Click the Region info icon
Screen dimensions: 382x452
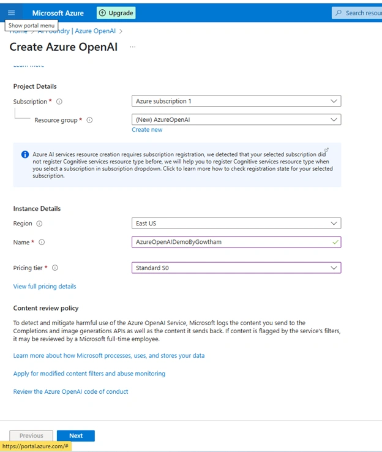[39, 224]
